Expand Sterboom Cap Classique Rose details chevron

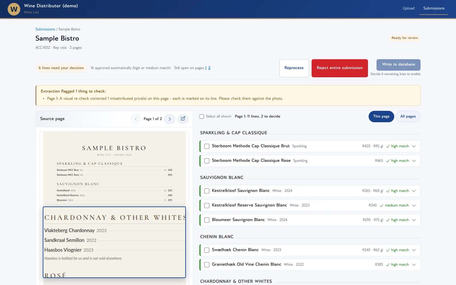coord(414,161)
